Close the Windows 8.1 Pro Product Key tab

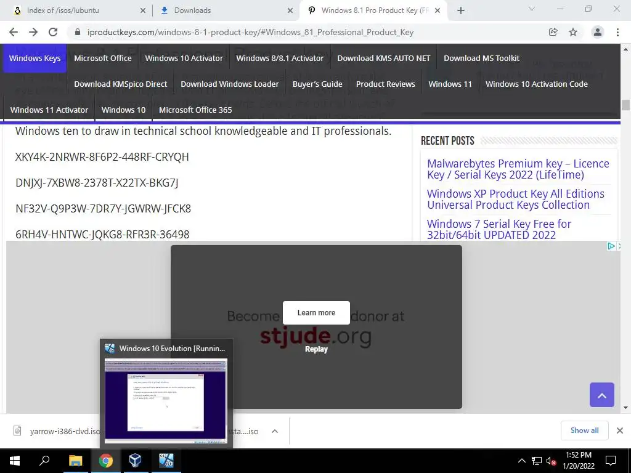pos(438,11)
